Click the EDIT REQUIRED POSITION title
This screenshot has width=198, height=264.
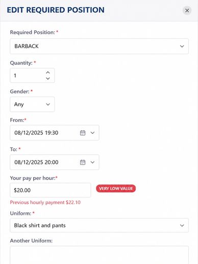tap(56, 10)
